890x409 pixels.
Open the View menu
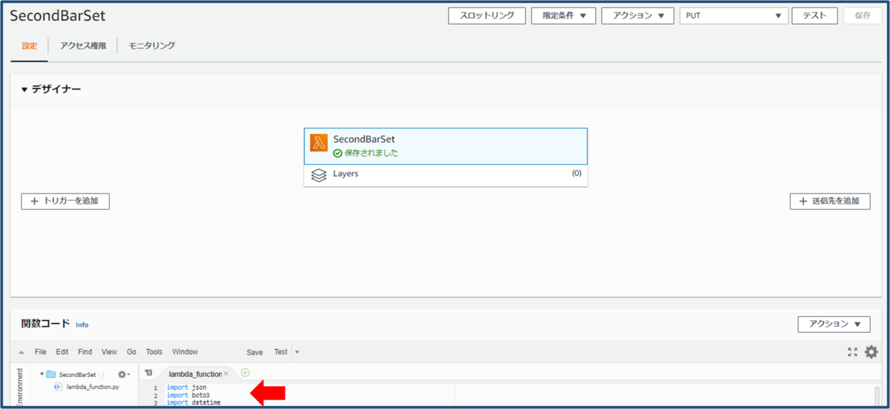coord(109,352)
